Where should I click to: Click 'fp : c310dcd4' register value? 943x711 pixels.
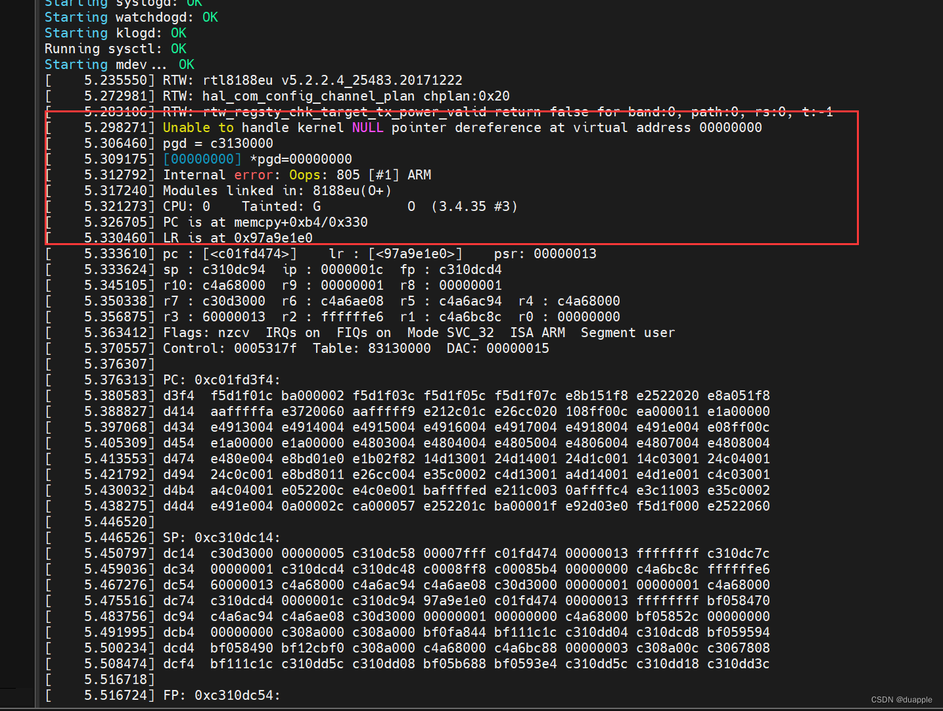[451, 269]
